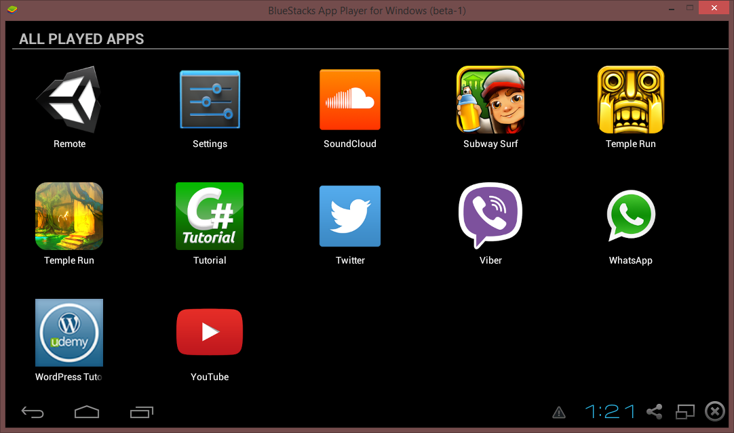The width and height of the screenshot is (734, 433).
Task: Click the "WhatsApp" app label
Action: click(x=630, y=260)
